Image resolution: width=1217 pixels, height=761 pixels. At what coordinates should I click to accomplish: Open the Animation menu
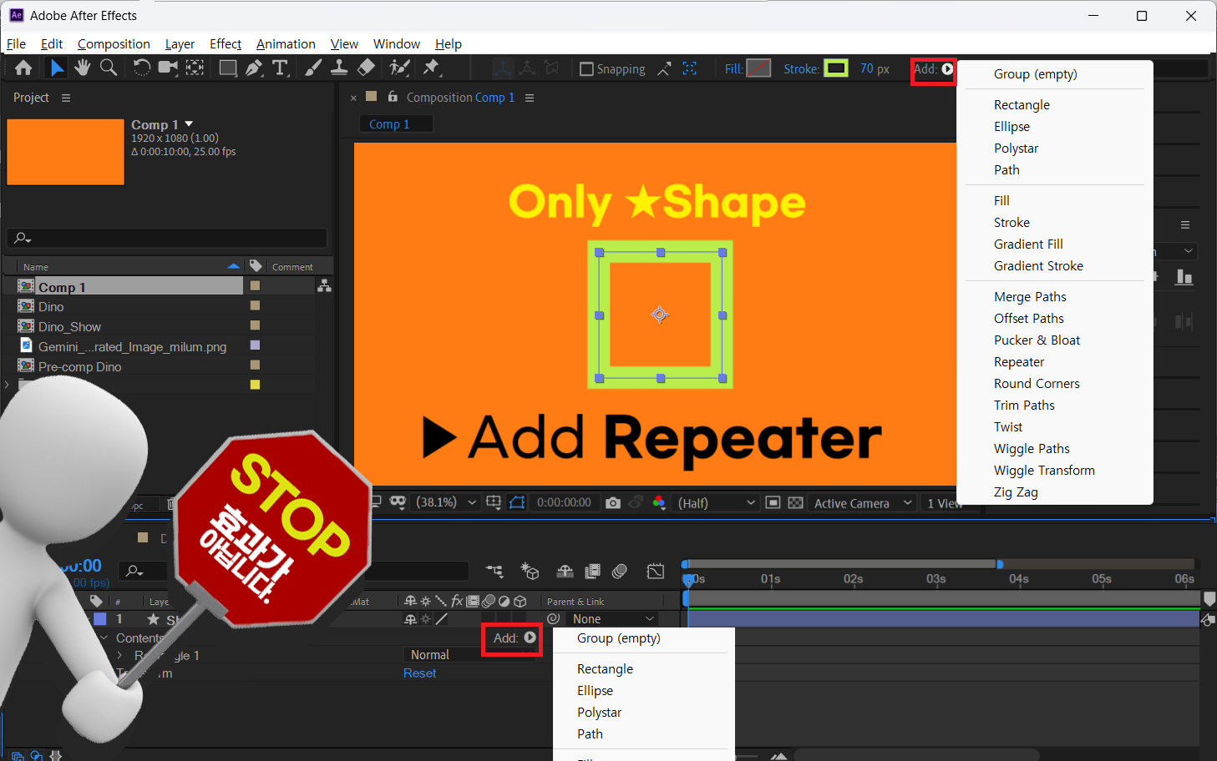click(x=286, y=44)
